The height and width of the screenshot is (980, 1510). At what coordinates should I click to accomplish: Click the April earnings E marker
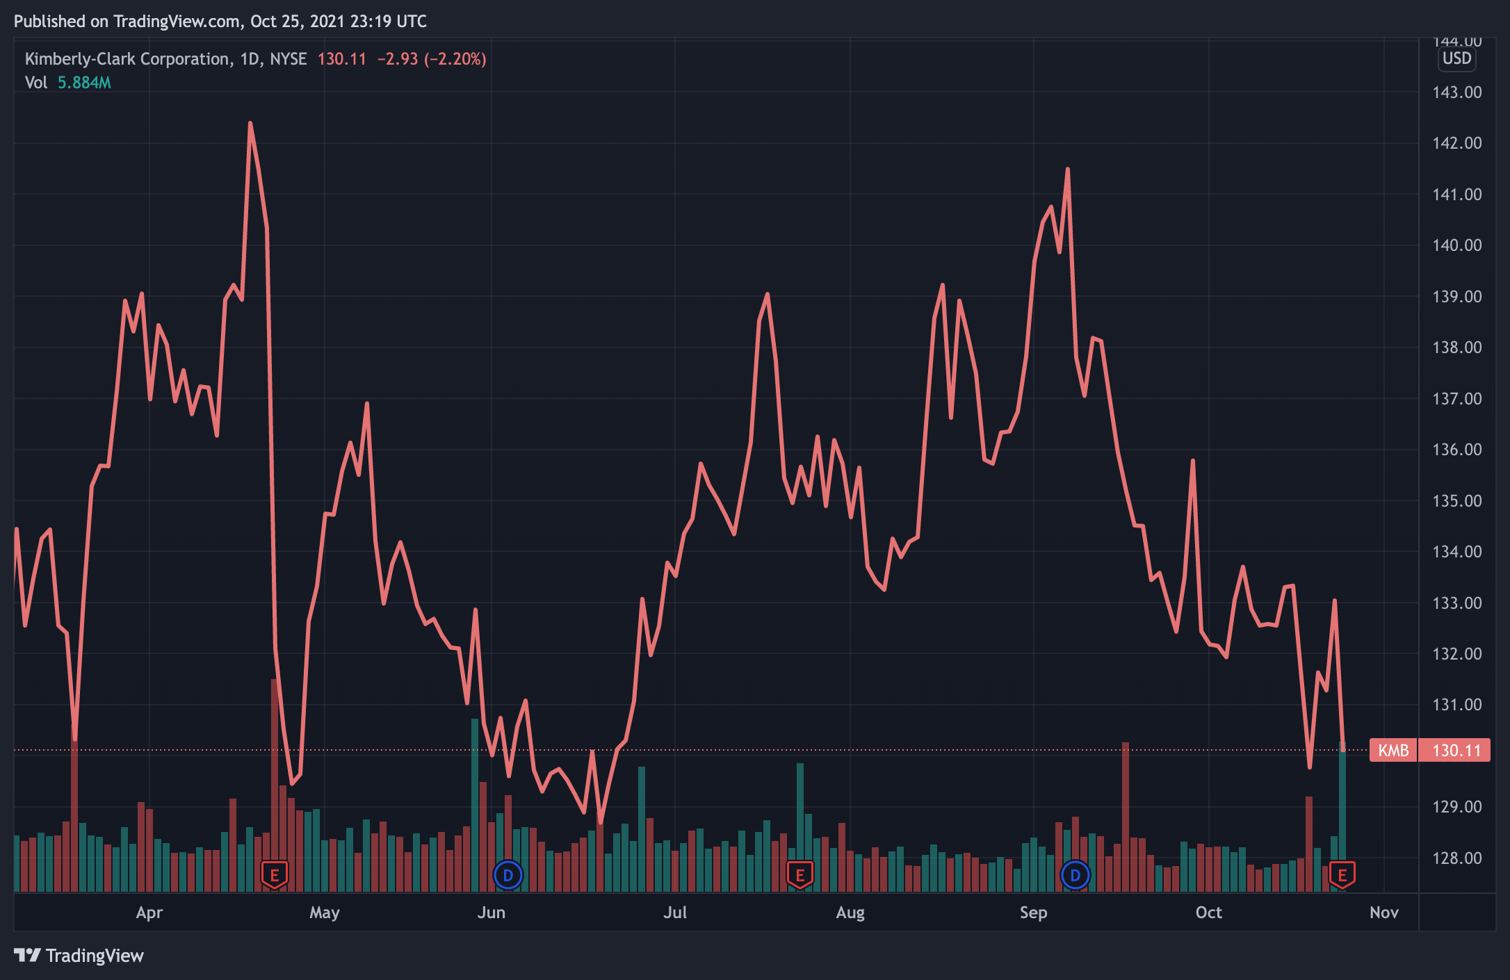coord(275,875)
